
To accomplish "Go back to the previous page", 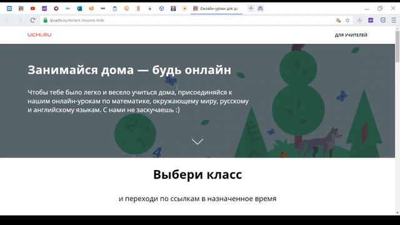I will (x=7, y=20).
